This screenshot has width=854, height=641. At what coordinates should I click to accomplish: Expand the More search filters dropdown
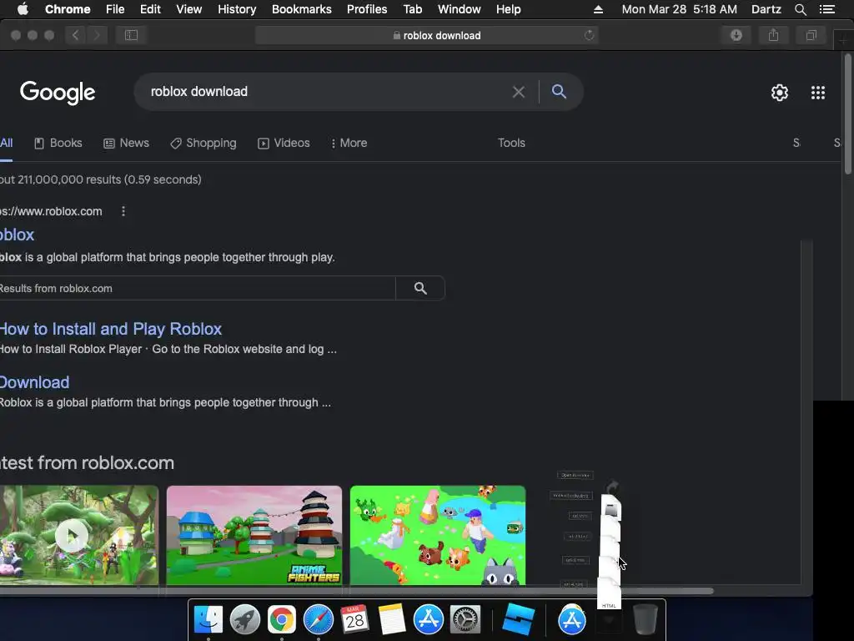point(349,144)
